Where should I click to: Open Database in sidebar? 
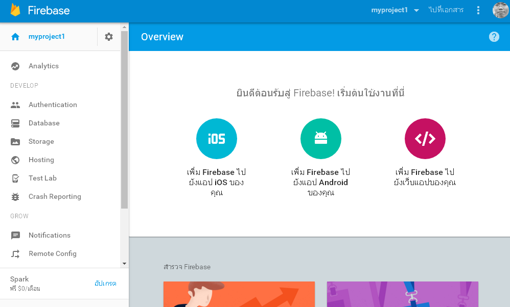point(44,123)
